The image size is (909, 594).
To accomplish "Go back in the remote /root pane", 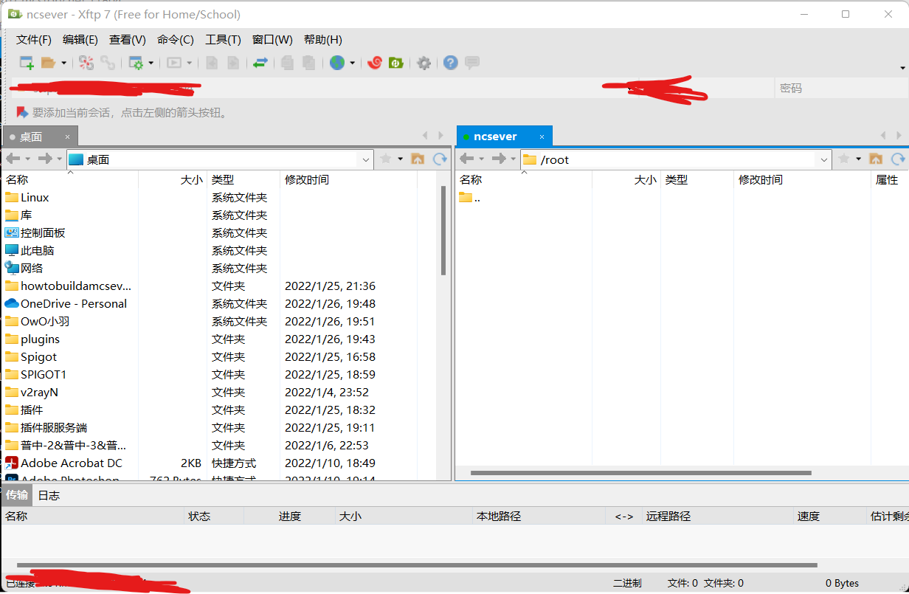I will point(467,159).
